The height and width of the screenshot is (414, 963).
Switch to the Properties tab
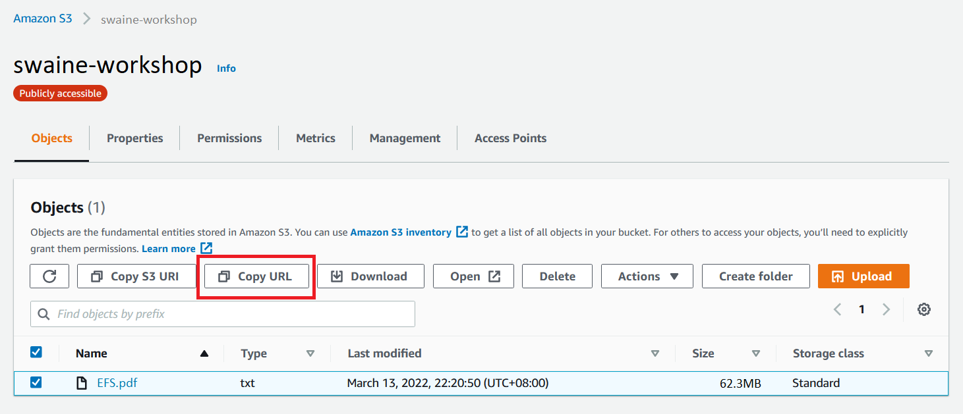(135, 138)
